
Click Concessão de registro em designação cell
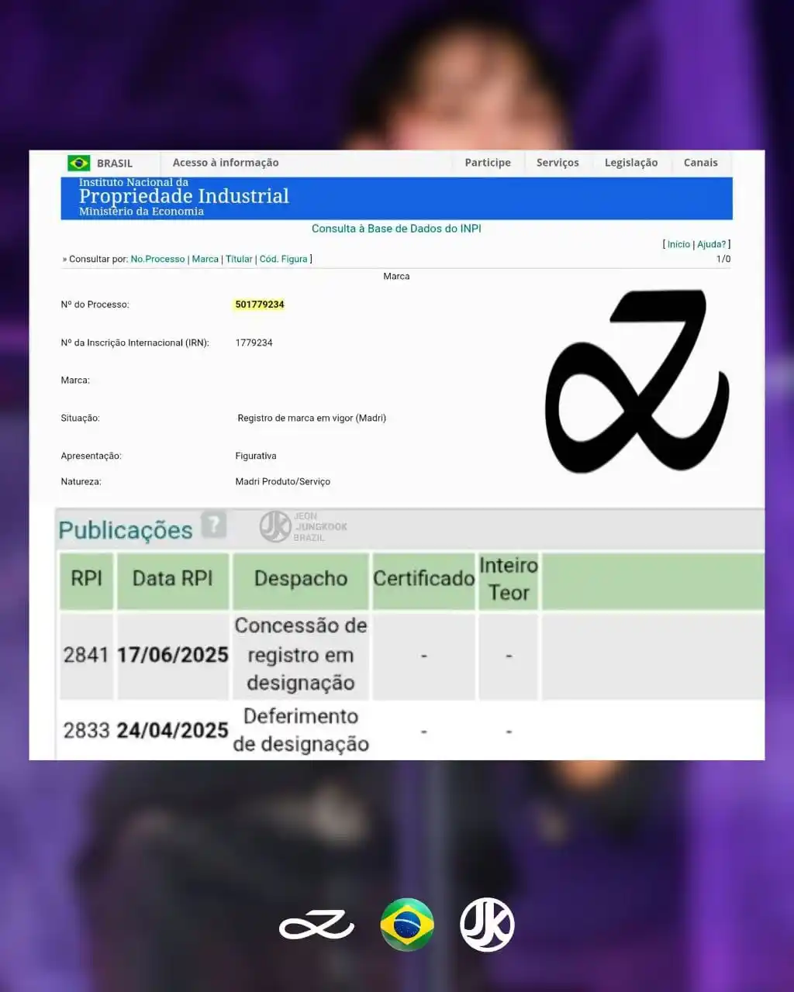tap(301, 654)
